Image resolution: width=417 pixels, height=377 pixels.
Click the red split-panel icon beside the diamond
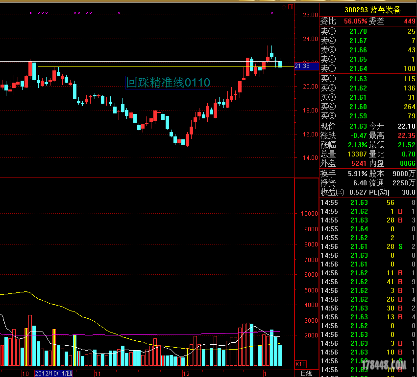point(290,7)
